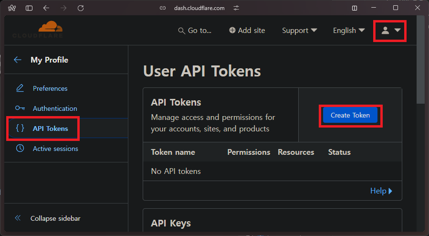Click the Token name column header

coord(173,152)
